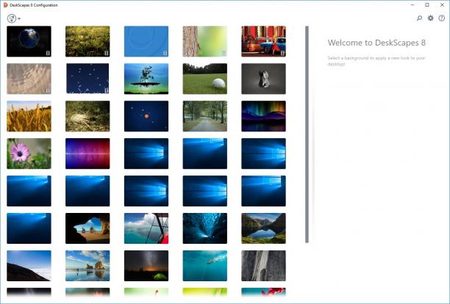Image resolution: width=450 pixels, height=304 pixels.
Task: Select the orange planet in space background
Action: click(x=146, y=116)
